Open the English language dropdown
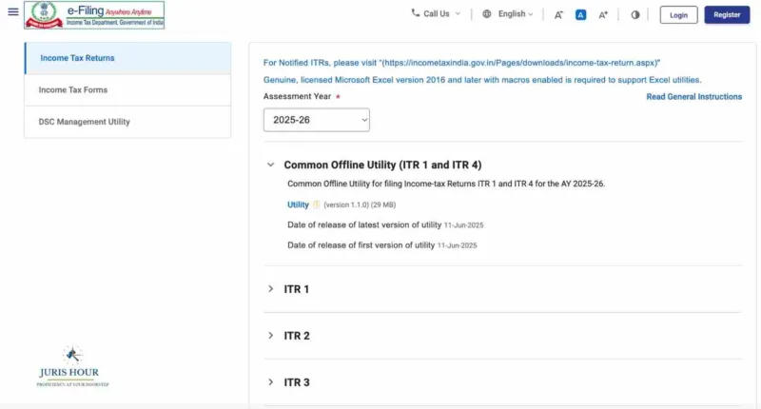The width and height of the screenshot is (761, 409). pos(508,14)
